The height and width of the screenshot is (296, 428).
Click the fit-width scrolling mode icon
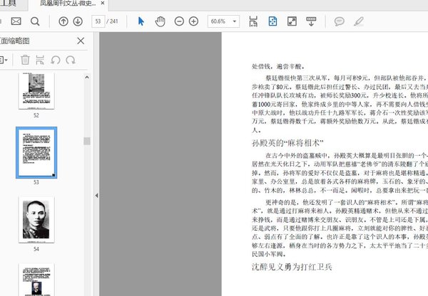(x=253, y=22)
